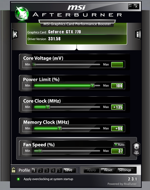Click the Fan Speed value field 37
This screenshot has height=190, width=150.
[117, 151]
